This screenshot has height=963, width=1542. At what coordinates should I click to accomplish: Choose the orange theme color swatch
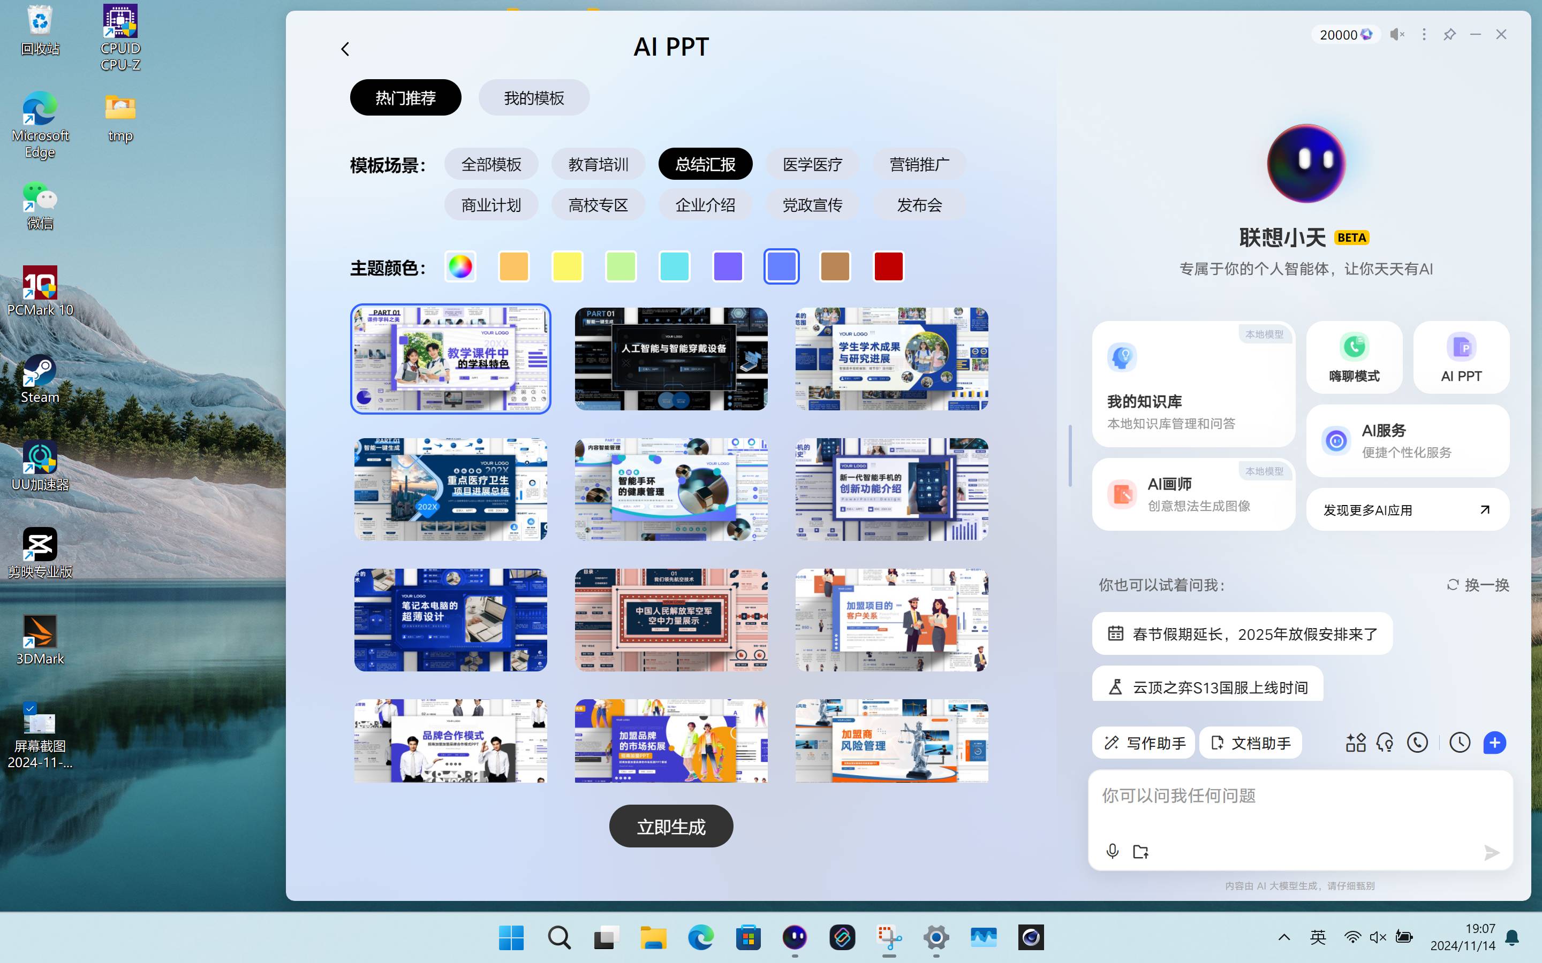click(513, 266)
